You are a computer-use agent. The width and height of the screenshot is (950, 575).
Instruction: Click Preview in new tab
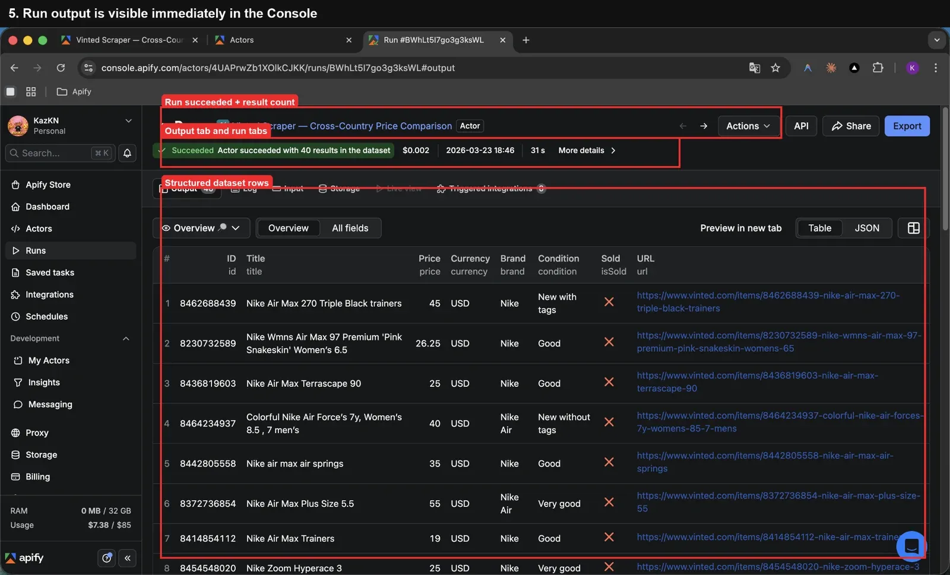click(x=740, y=228)
